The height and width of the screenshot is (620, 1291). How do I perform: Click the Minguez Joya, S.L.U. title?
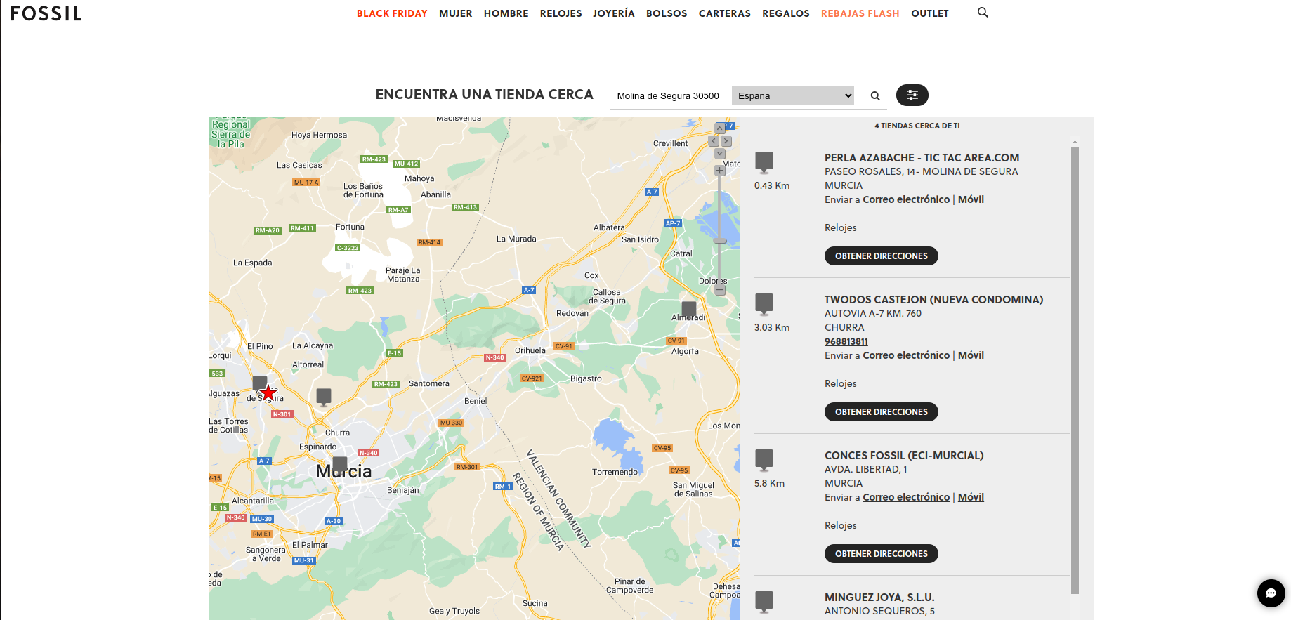click(x=879, y=598)
